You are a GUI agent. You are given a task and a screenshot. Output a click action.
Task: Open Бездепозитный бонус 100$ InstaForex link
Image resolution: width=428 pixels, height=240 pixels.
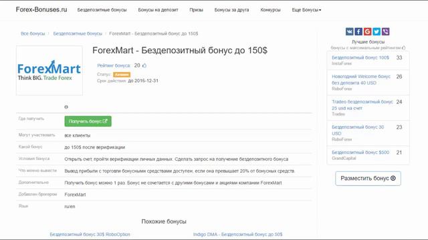tap(360, 58)
